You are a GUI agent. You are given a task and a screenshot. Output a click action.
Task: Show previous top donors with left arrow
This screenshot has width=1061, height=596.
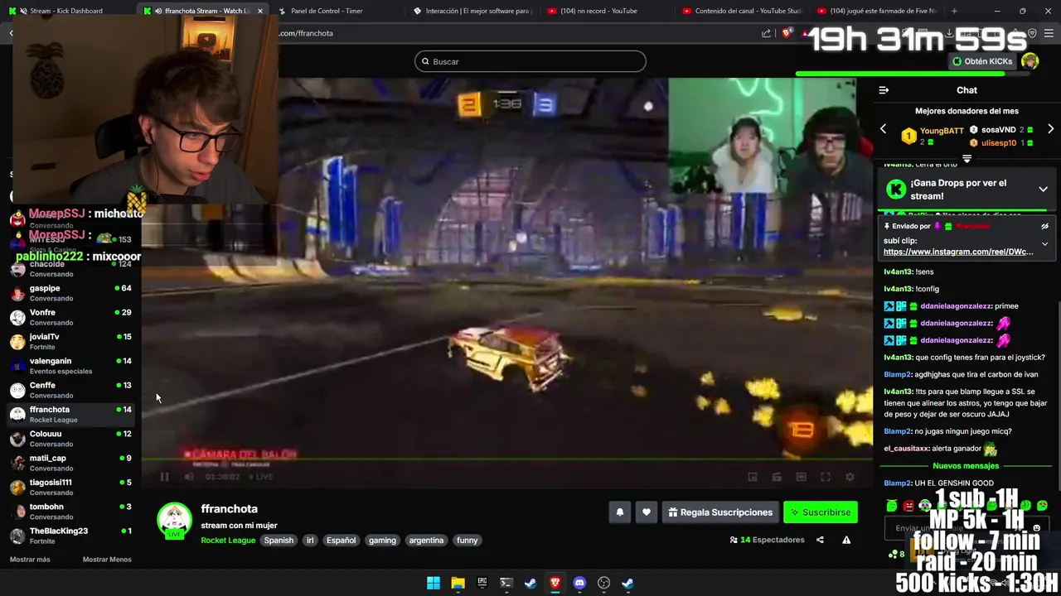(x=883, y=129)
